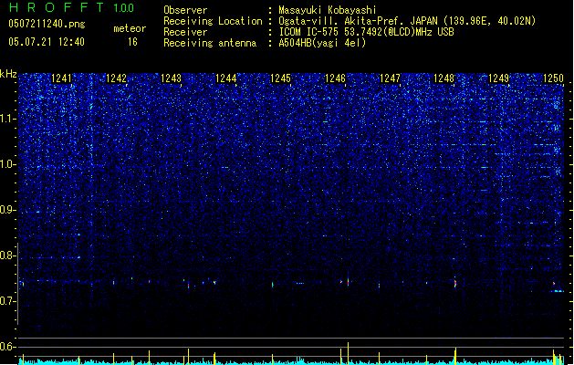574x365 pixels.
Task: Click the 1246 time marker
Action: click(335, 78)
